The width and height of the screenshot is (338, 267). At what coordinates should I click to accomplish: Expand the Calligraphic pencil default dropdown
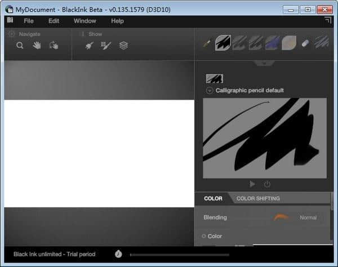210,90
